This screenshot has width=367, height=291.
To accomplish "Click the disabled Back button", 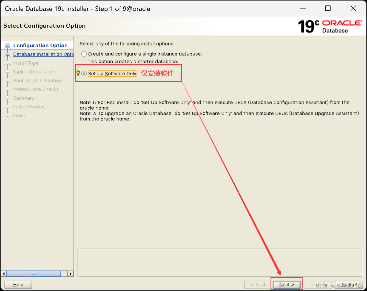I will coord(258,285).
